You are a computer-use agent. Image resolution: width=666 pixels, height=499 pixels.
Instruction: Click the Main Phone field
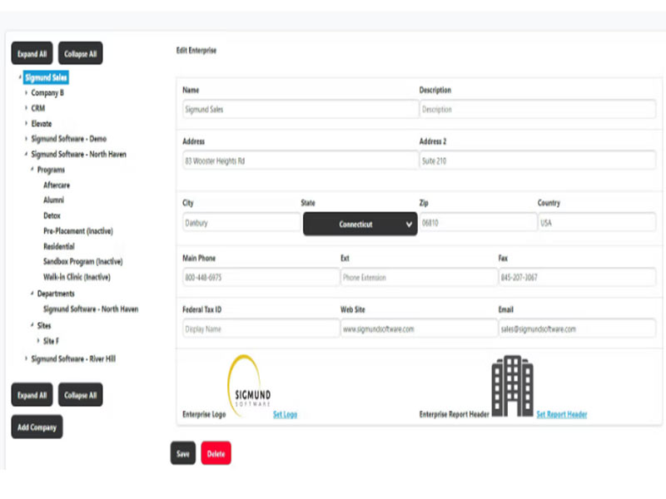pos(261,278)
